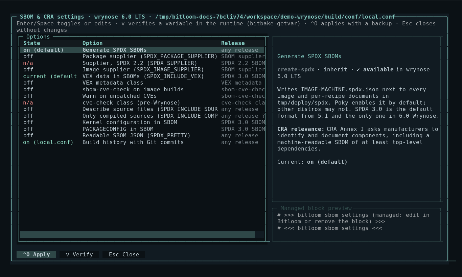Toggle Readable SBOM JSON (SPDX_PRETTY)
The image size is (462, 277).
tap(142, 136)
